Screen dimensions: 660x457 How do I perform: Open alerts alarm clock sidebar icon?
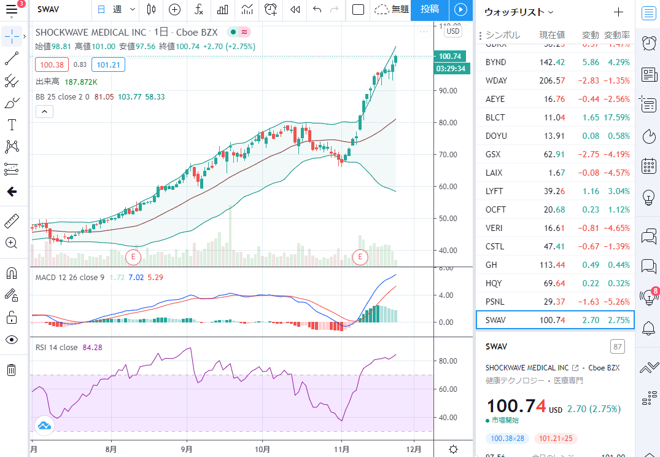[x=648, y=43]
